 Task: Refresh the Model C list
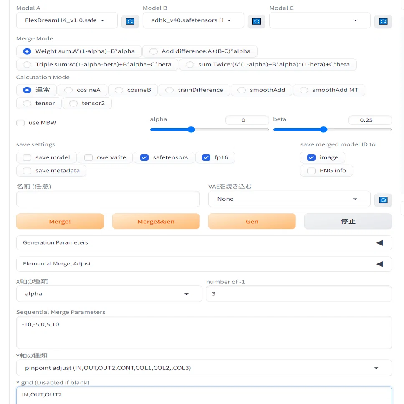(383, 21)
